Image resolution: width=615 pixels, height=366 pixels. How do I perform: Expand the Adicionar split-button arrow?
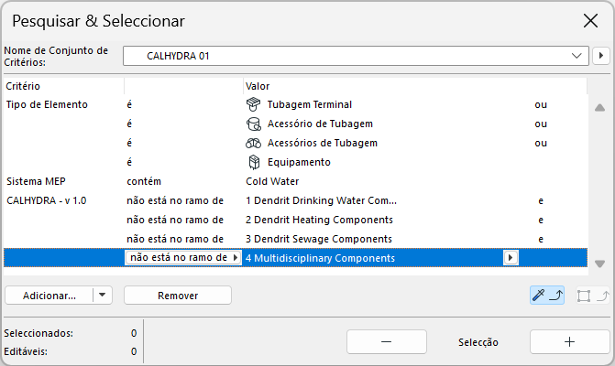point(103,296)
